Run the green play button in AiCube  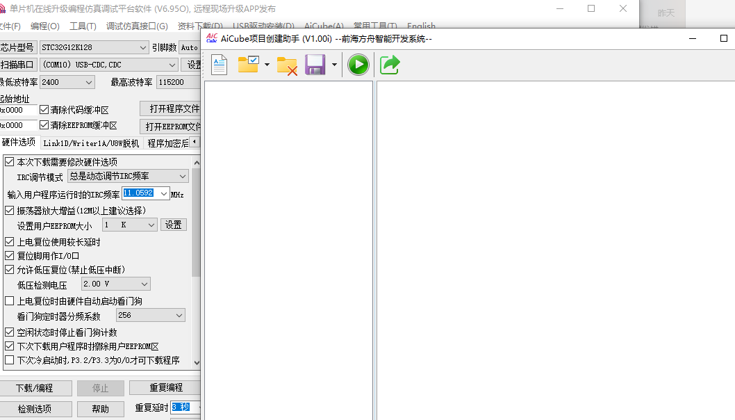(x=358, y=65)
